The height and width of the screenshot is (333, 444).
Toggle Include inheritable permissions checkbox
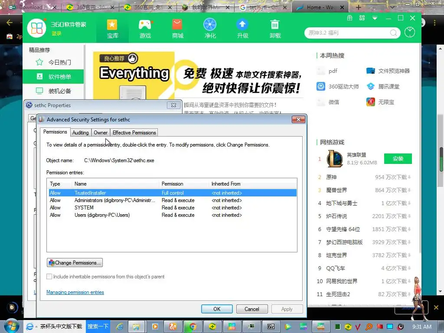tap(49, 277)
